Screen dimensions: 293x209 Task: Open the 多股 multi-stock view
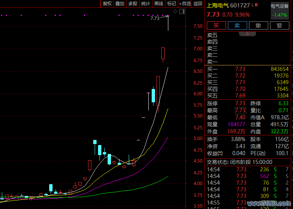tap(133, 4)
